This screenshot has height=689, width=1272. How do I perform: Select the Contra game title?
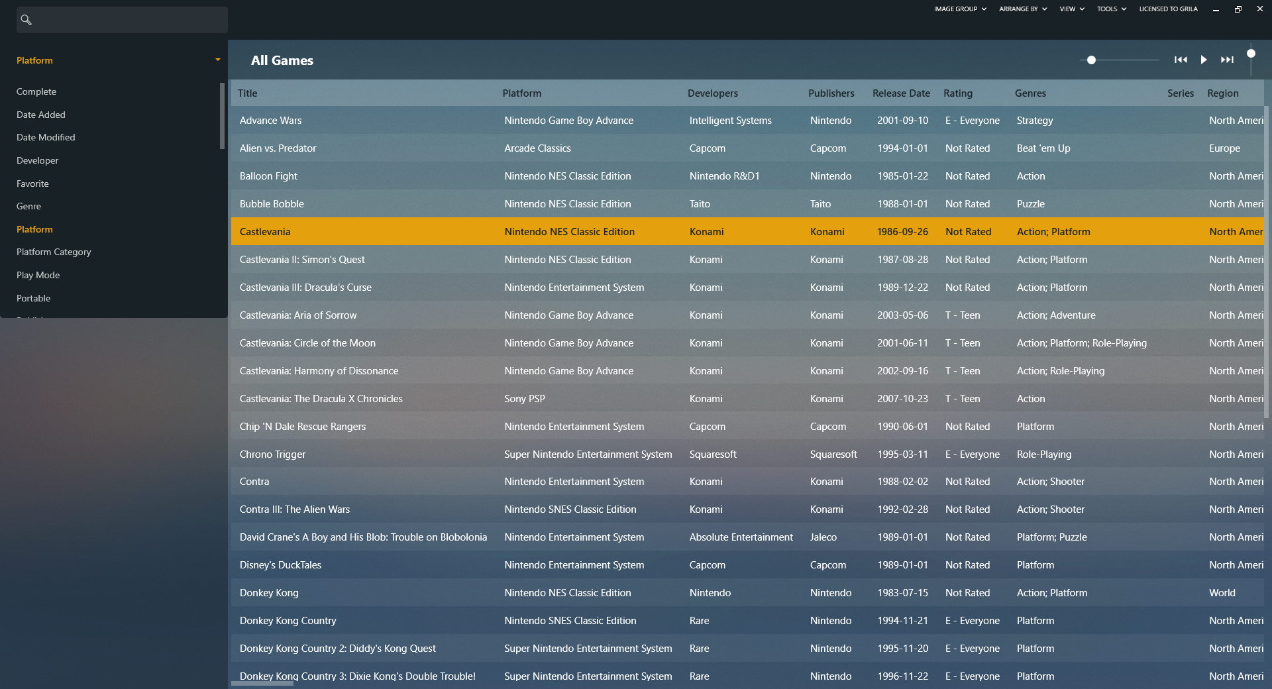[254, 482]
